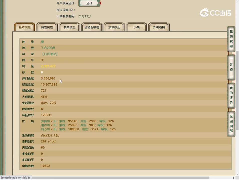Open 我的还价 side button
The height and width of the screenshot is (180, 239).
231,95
